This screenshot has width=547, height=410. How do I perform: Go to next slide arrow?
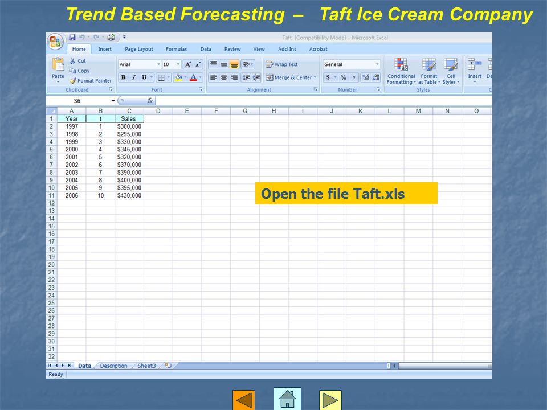pos(330,400)
